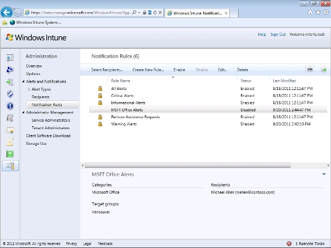
Task: Open the Privacy footer link
Action: 72,243
